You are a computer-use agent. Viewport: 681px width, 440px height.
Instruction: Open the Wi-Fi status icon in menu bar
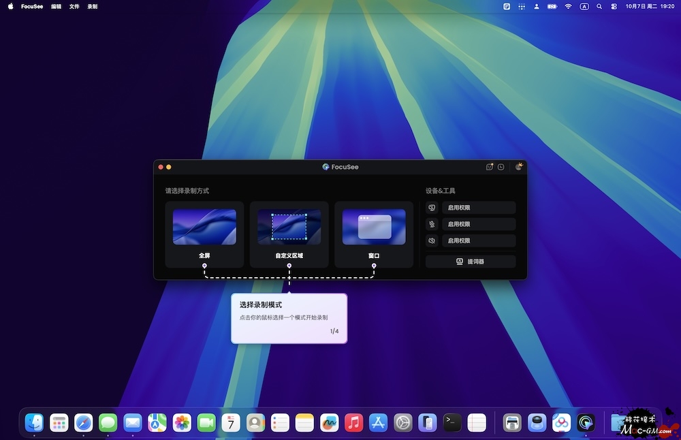click(x=568, y=6)
